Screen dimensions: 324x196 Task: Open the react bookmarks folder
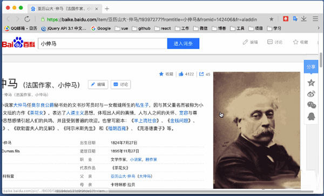163,29
